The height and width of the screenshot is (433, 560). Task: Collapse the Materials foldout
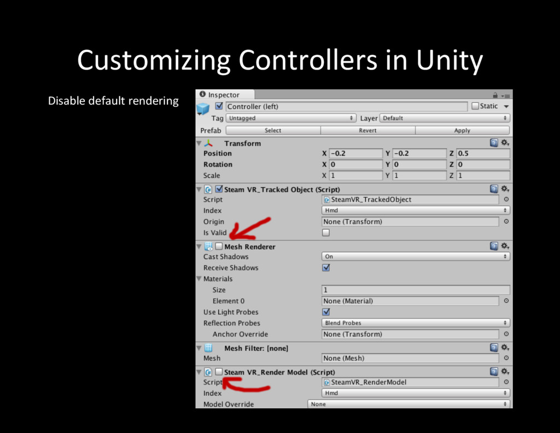pyautogui.click(x=199, y=279)
